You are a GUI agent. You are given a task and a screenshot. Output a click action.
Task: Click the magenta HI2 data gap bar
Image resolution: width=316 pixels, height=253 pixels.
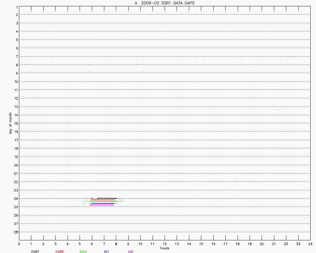(x=101, y=205)
